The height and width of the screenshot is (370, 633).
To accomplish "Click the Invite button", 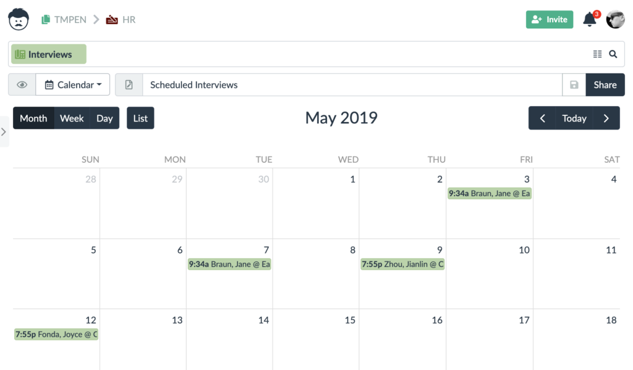I will click(x=550, y=20).
